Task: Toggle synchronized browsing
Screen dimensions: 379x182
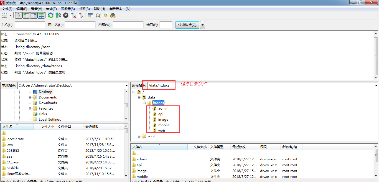Action: tap(105, 15)
